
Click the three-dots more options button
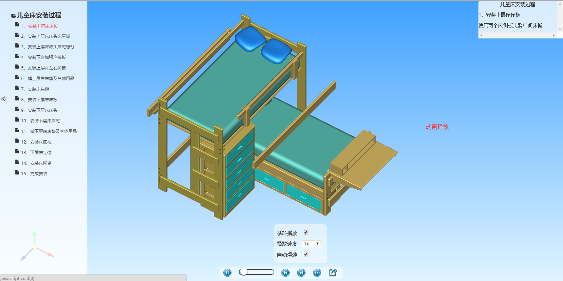click(317, 273)
